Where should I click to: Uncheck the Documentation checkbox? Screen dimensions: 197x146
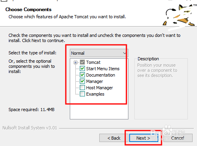click(82, 75)
